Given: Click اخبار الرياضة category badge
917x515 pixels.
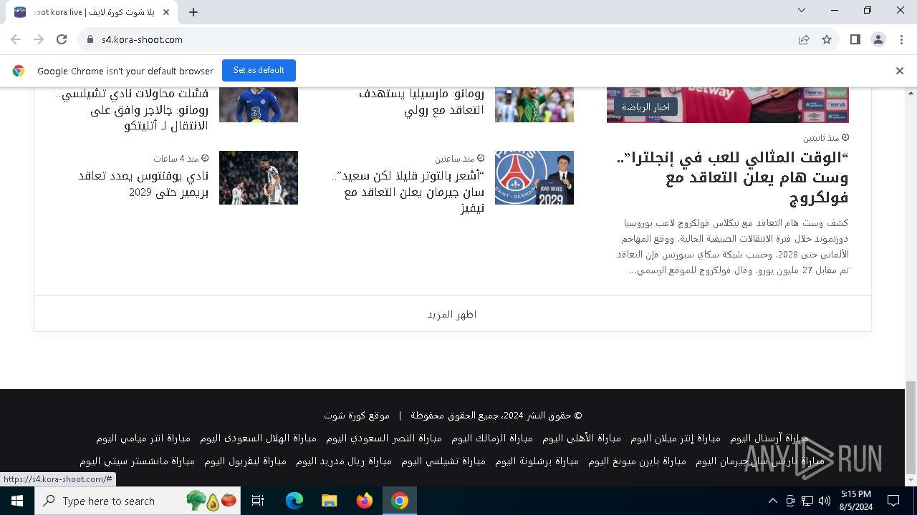Looking at the screenshot, I should click(x=645, y=107).
